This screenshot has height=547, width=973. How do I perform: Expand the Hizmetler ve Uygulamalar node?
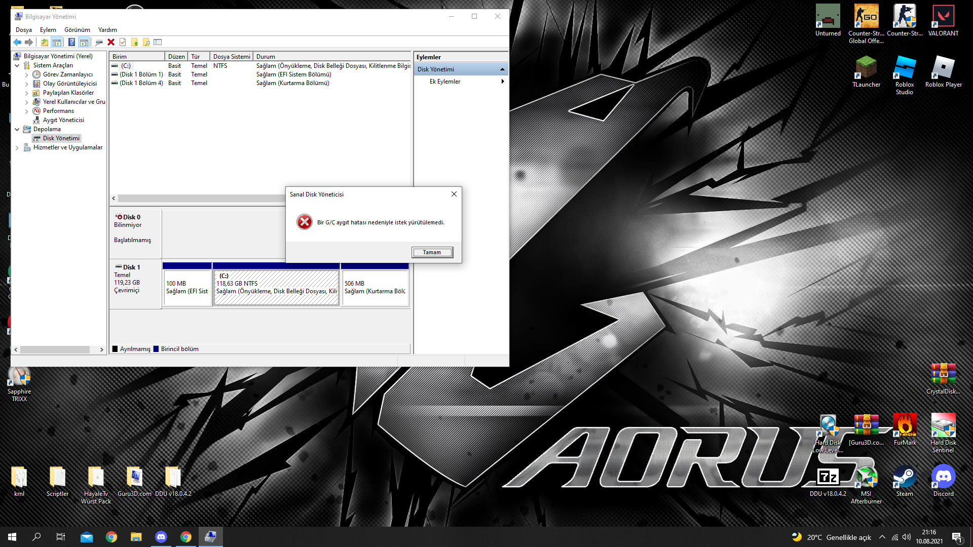[17, 147]
